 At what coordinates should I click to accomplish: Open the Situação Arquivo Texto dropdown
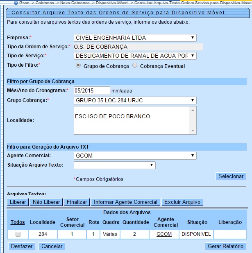(114, 165)
